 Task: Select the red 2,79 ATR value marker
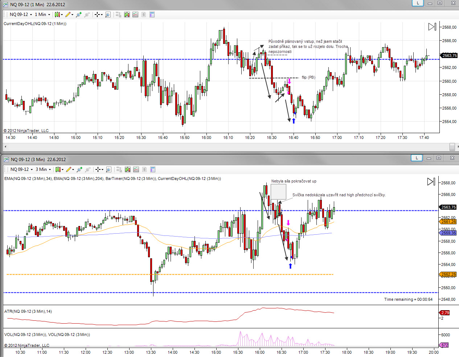click(445, 312)
